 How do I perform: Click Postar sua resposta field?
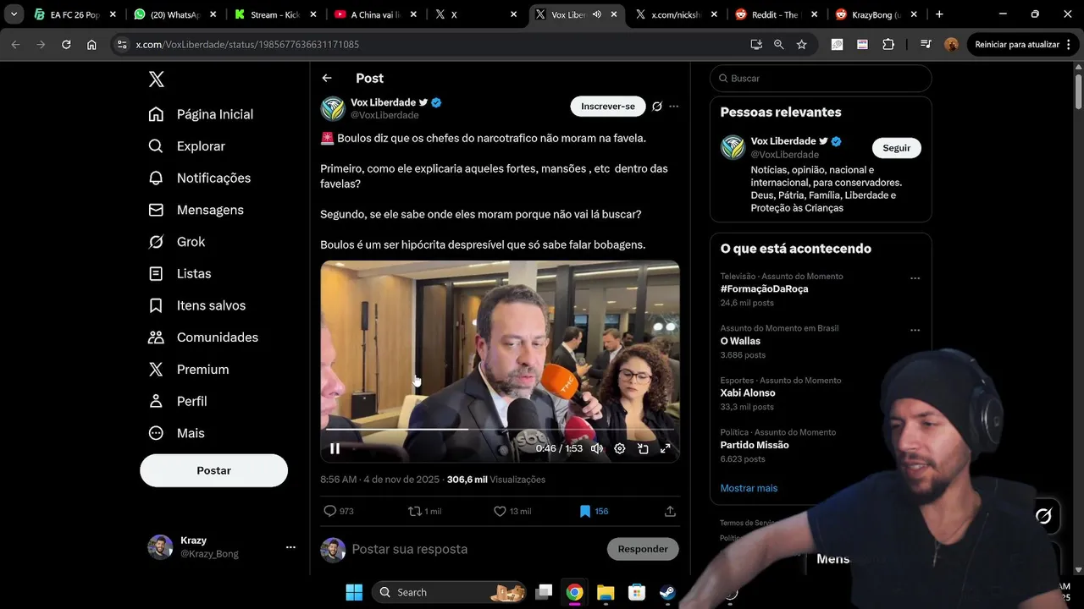410,549
